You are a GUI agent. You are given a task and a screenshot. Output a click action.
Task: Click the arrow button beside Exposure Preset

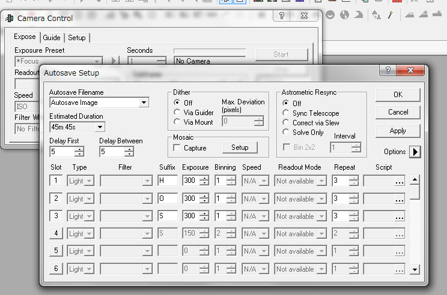point(114,61)
